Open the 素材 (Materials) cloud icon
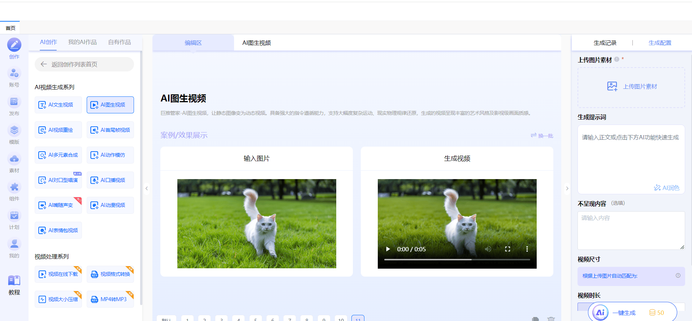Viewport: 692px width, 321px height. click(x=14, y=159)
